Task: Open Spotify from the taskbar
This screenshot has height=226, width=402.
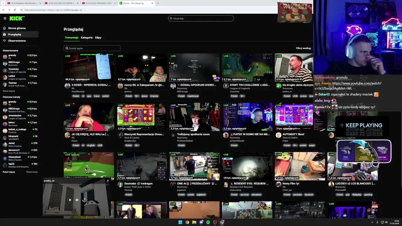Action: (x=208, y=222)
